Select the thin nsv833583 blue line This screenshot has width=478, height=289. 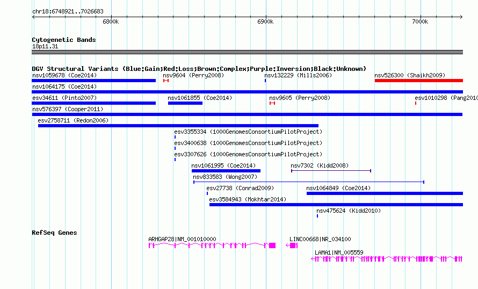[309, 182]
